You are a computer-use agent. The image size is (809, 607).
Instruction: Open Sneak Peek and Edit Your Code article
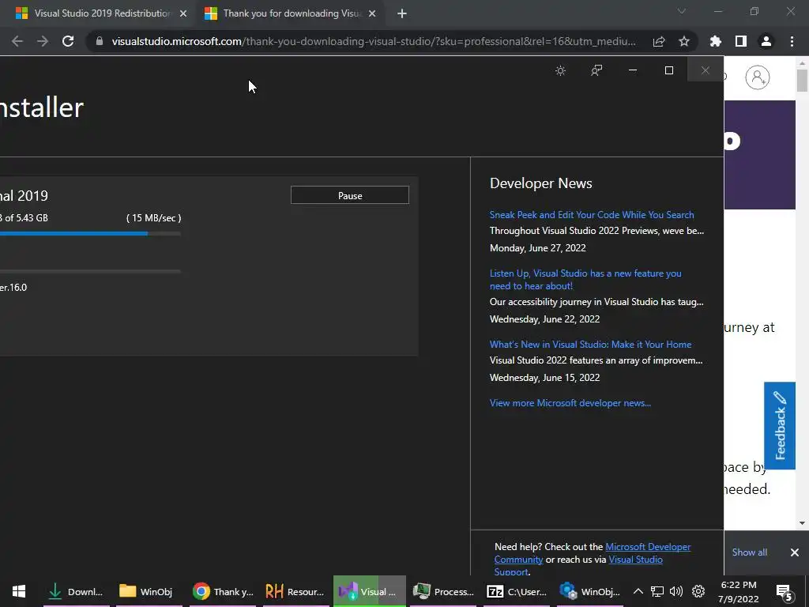[x=591, y=215]
